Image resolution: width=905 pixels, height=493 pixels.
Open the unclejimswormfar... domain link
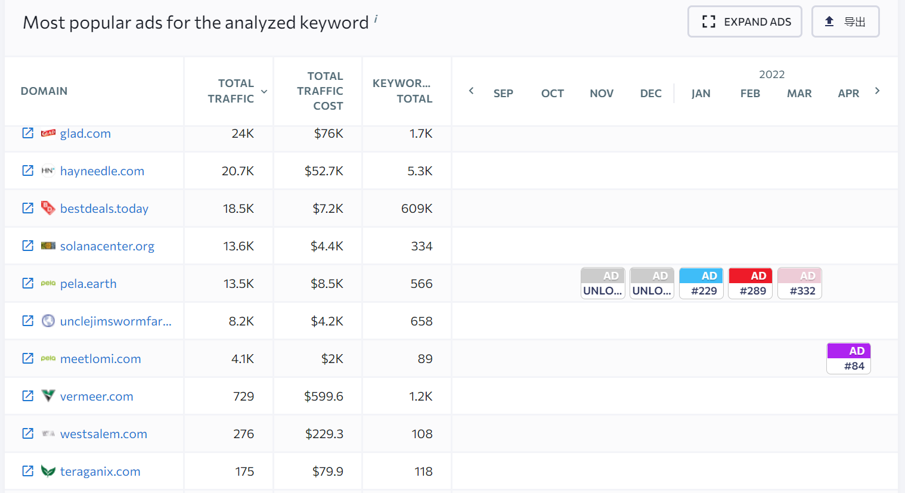tap(116, 321)
